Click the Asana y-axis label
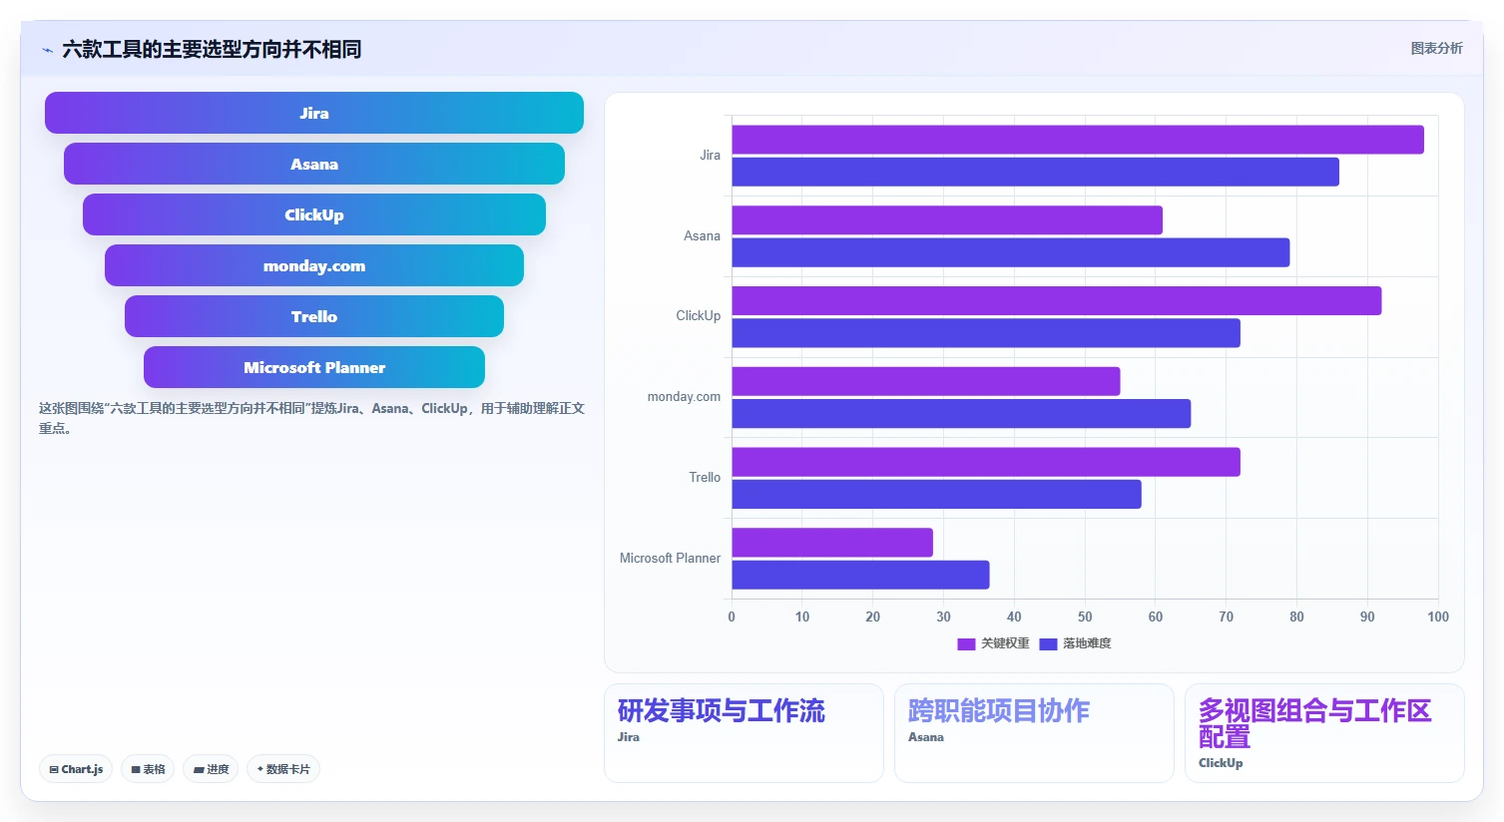This screenshot has height=822, width=1504. tap(702, 236)
